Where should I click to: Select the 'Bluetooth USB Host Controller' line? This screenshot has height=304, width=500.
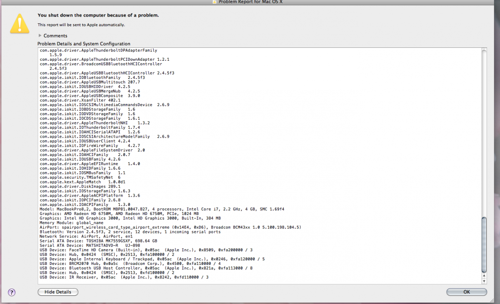(146, 268)
